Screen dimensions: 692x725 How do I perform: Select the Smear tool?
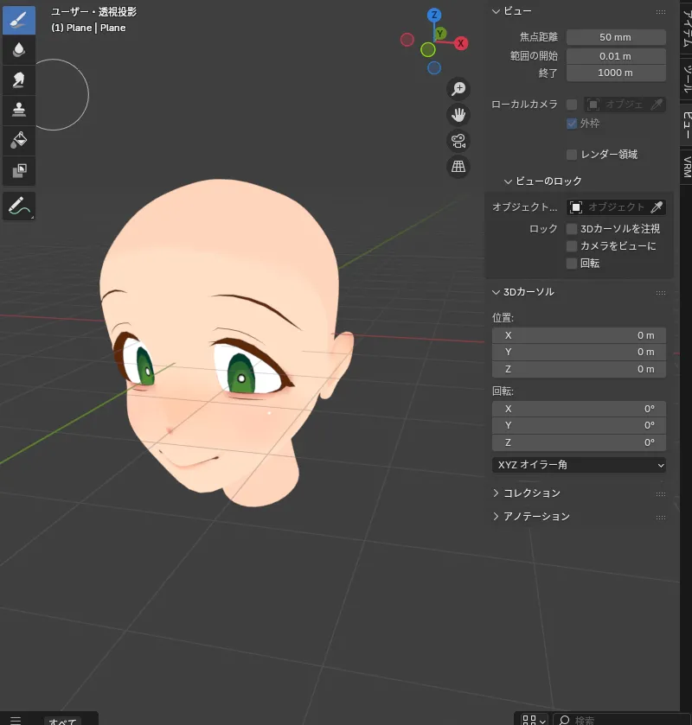19,80
